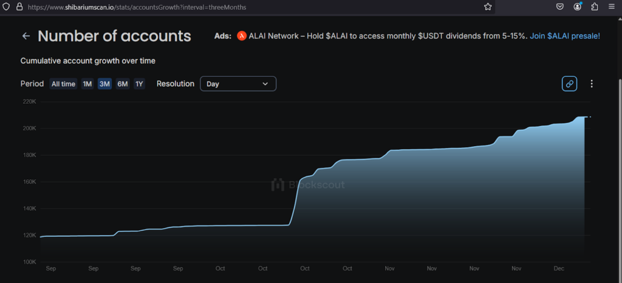Click the Join $ALAI presale link
The image size is (622, 283).
[565, 36]
